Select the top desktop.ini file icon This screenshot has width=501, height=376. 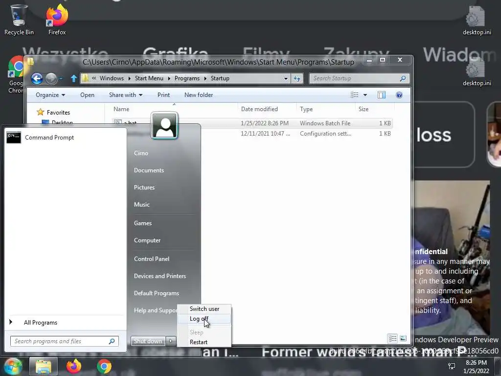(x=477, y=20)
